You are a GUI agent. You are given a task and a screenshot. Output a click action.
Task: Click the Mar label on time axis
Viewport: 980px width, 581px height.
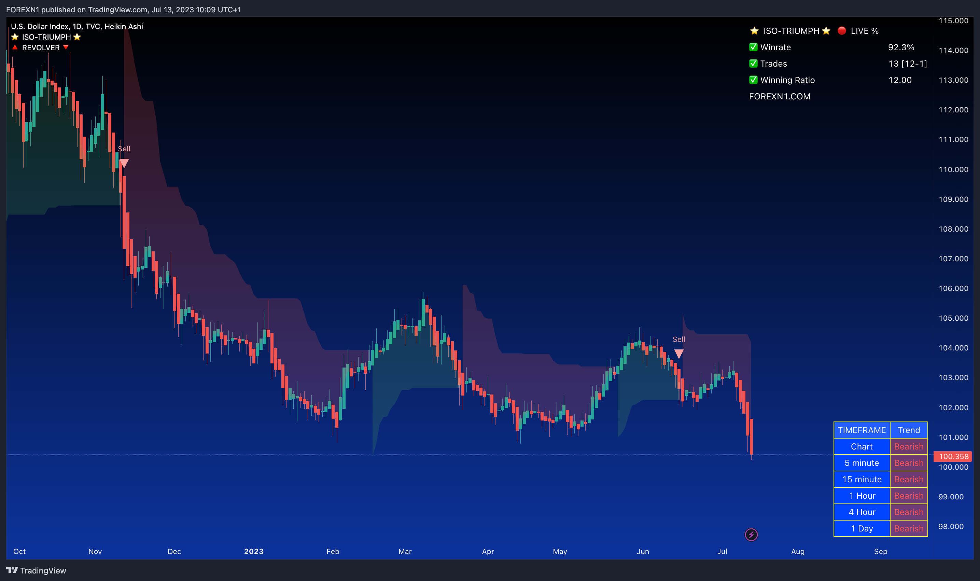(x=405, y=551)
